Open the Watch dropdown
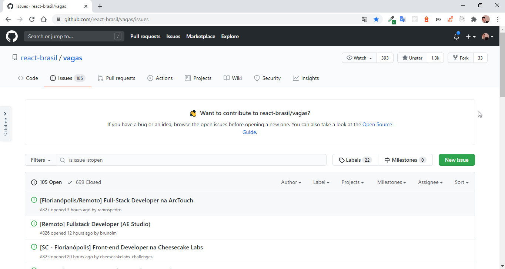This screenshot has height=269, width=505. [359, 58]
